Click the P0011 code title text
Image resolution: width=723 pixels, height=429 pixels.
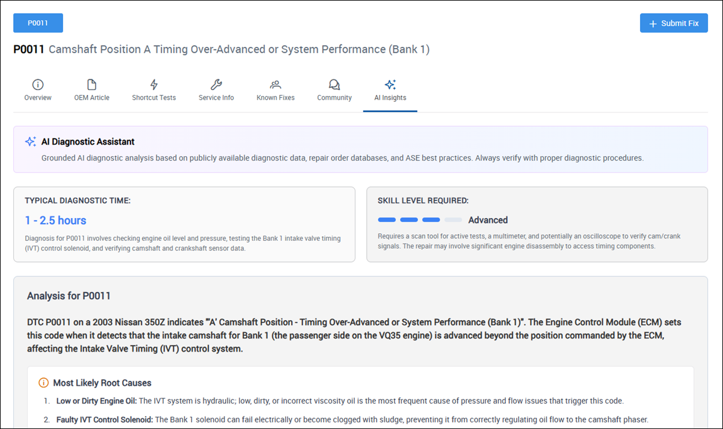click(x=29, y=49)
